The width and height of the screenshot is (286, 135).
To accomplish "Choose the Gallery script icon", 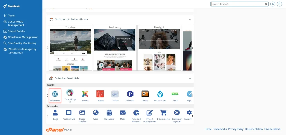I will click(115, 96).
